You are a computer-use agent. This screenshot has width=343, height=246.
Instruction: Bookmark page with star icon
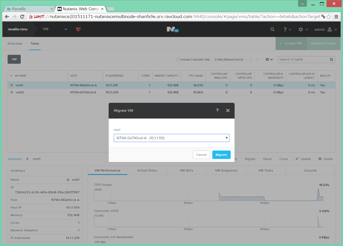pos(329,17)
